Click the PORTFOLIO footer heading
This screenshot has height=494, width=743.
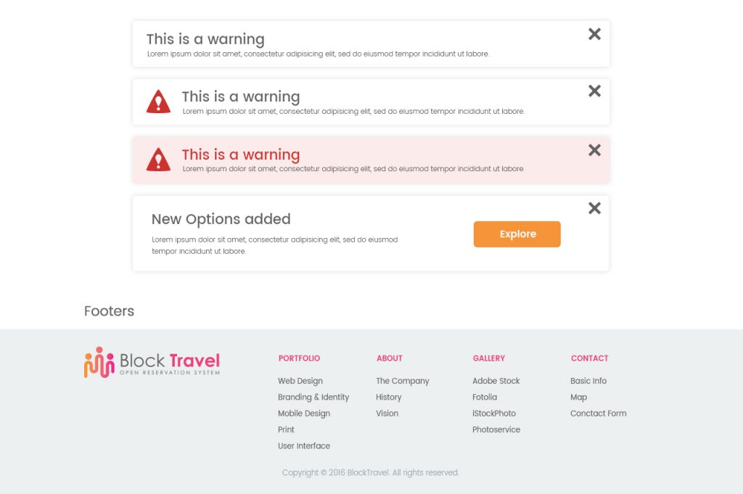[299, 358]
